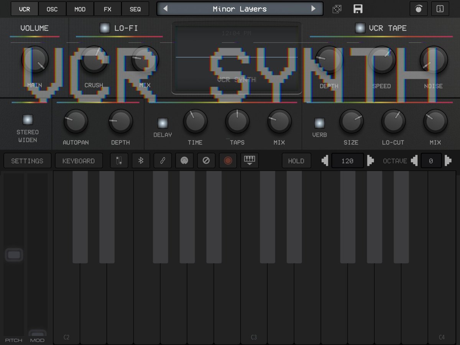Viewport: 460px width, 345px height.
Task: Click the reverb MIX knob
Action: pyautogui.click(x=435, y=121)
